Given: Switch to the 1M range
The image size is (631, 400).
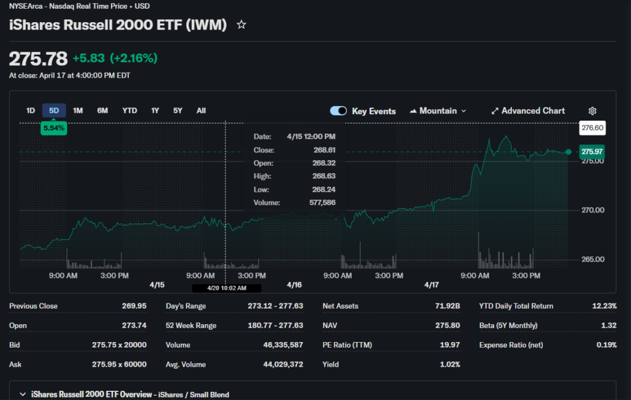Looking at the screenshot, I should coord(78,111).
